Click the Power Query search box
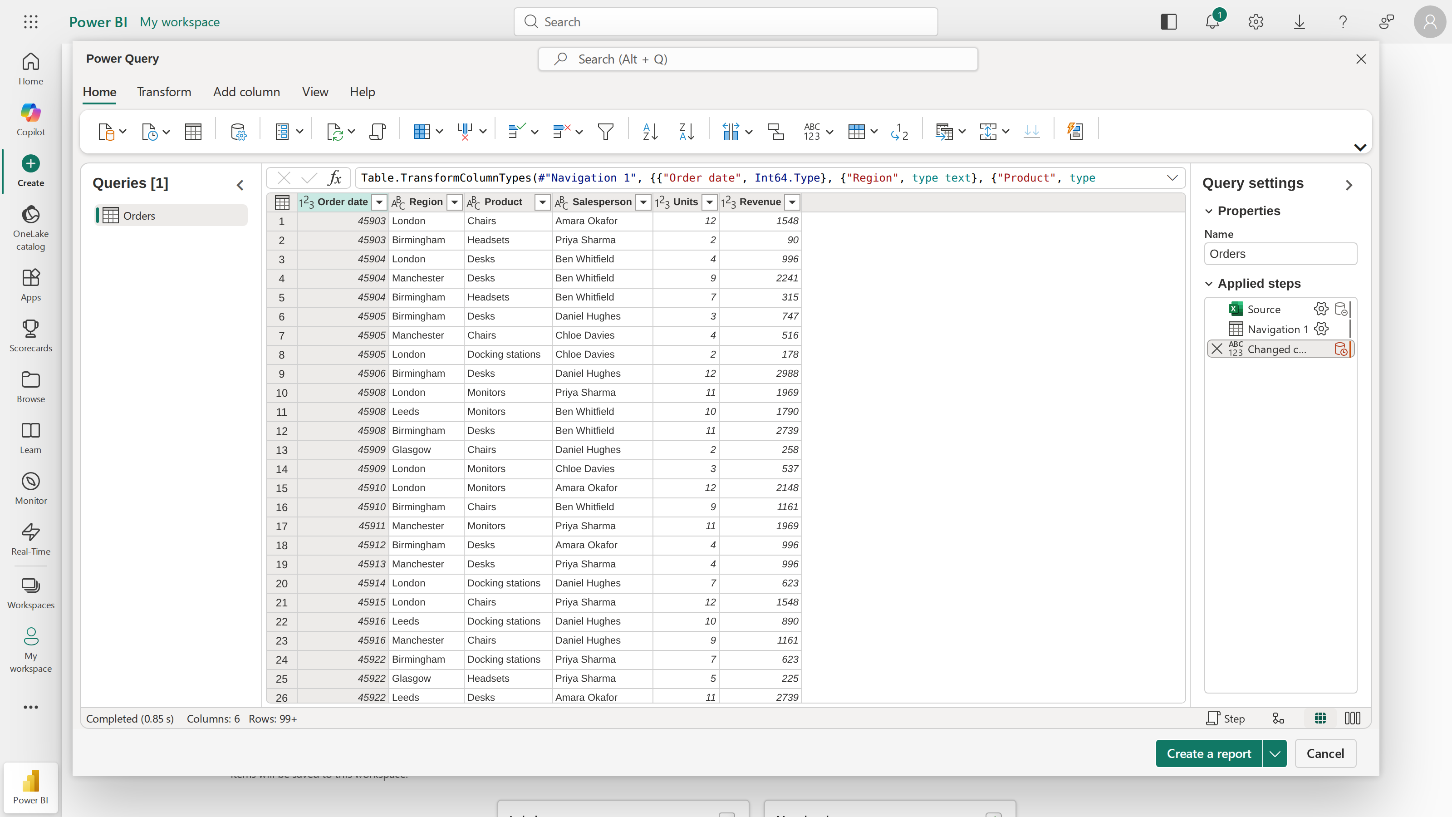The width and height of the screenshot is (1452, 817). click(758, 59)
